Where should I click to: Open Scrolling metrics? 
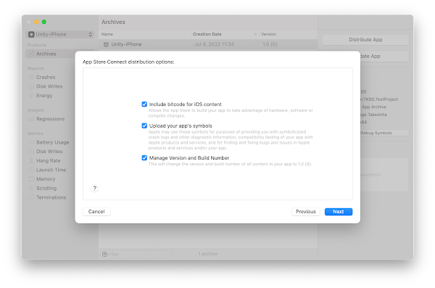point(46,188)
